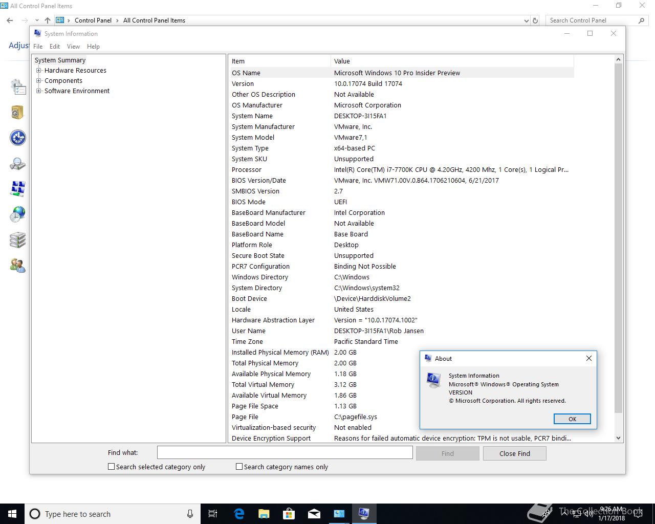Open the User Accounts people icon
The image size is (655, 524).
[18, 265]
